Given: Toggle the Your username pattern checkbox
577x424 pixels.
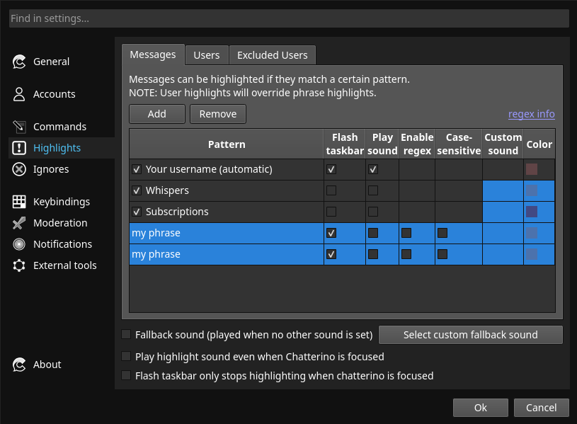Looking at the screenshot, I should pyautogui.click(x=137, y=169).
